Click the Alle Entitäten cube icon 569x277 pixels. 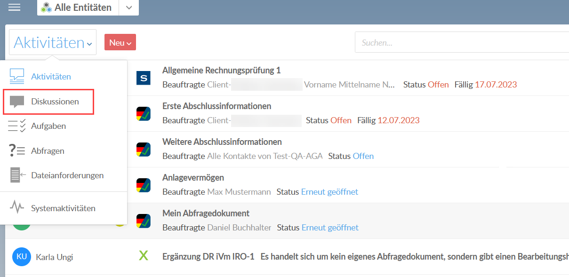coord(46,8)
